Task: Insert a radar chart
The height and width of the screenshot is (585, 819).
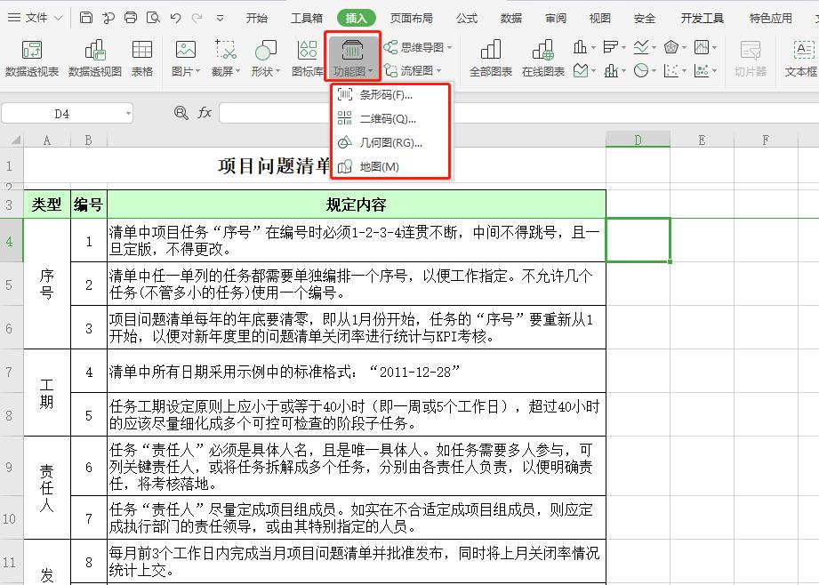Action: pyautogui.click(x=671, y=46)
